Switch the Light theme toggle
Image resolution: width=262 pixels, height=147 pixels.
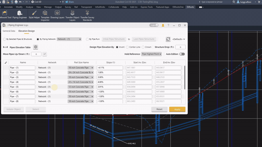click(154, 25)
